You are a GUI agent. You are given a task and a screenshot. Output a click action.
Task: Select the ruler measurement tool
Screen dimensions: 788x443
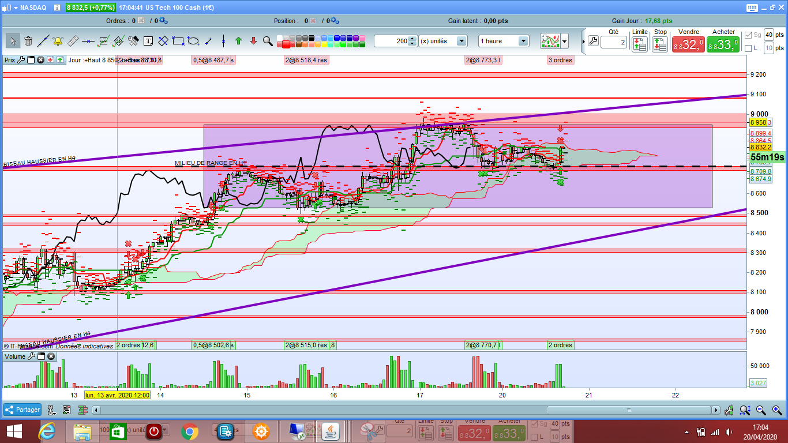click(73, 41)
